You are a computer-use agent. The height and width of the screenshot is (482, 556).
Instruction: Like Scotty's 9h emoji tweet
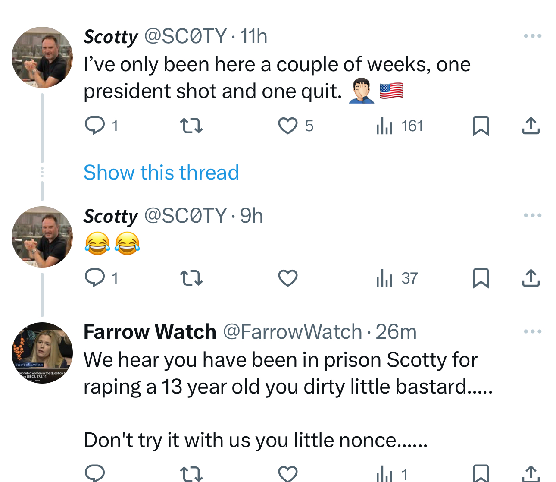tap(287, 278)
